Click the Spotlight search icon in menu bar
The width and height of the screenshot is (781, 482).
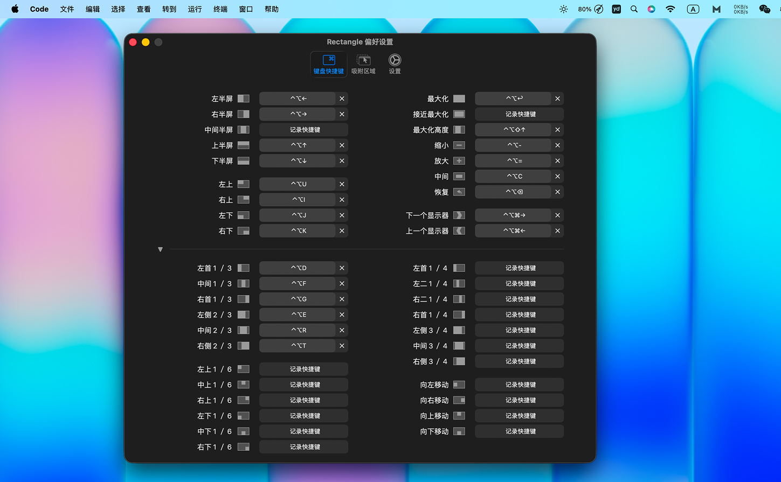point(634,9)
